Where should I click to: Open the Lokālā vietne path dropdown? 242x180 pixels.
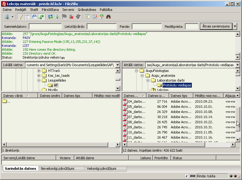(x=118, y=65)
